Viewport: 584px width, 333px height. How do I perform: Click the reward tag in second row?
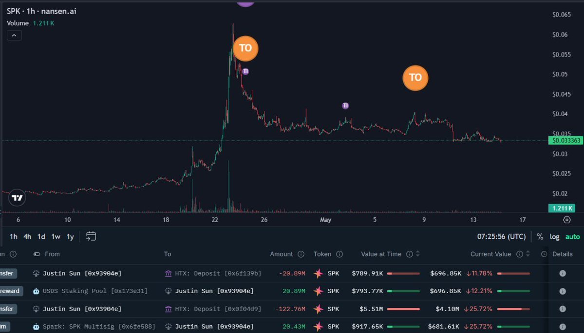point(11,291)
